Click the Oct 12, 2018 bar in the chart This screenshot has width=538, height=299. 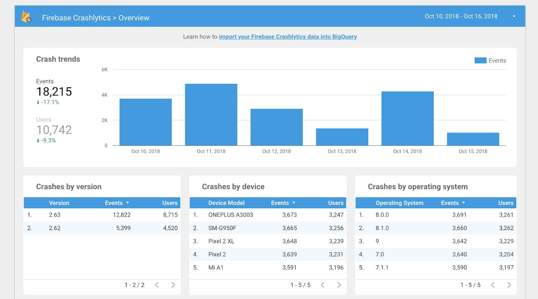click(276, 127)
